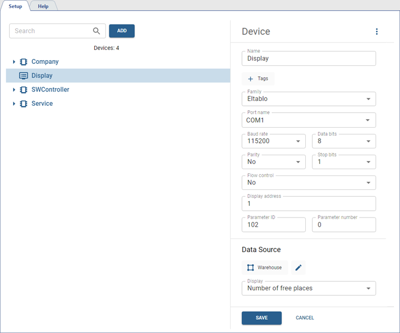Open the three-dot device options menu
400x333 pixels.
[377, 32]
